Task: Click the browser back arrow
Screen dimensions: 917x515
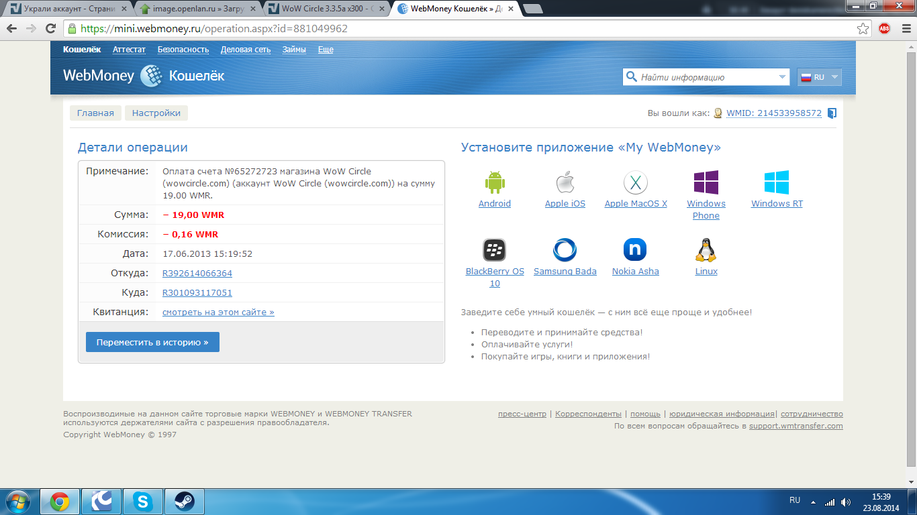Action: point(12,29)
